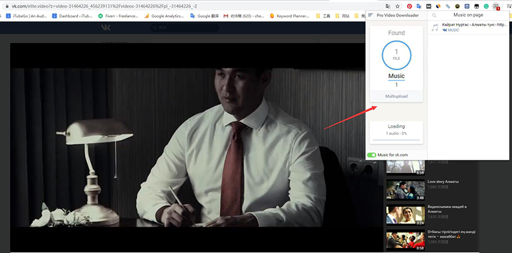Screen dimensions: 512x253
Task: Click the blue chain link extension icon
Action: pyautogui.click(x=448, y=6)
